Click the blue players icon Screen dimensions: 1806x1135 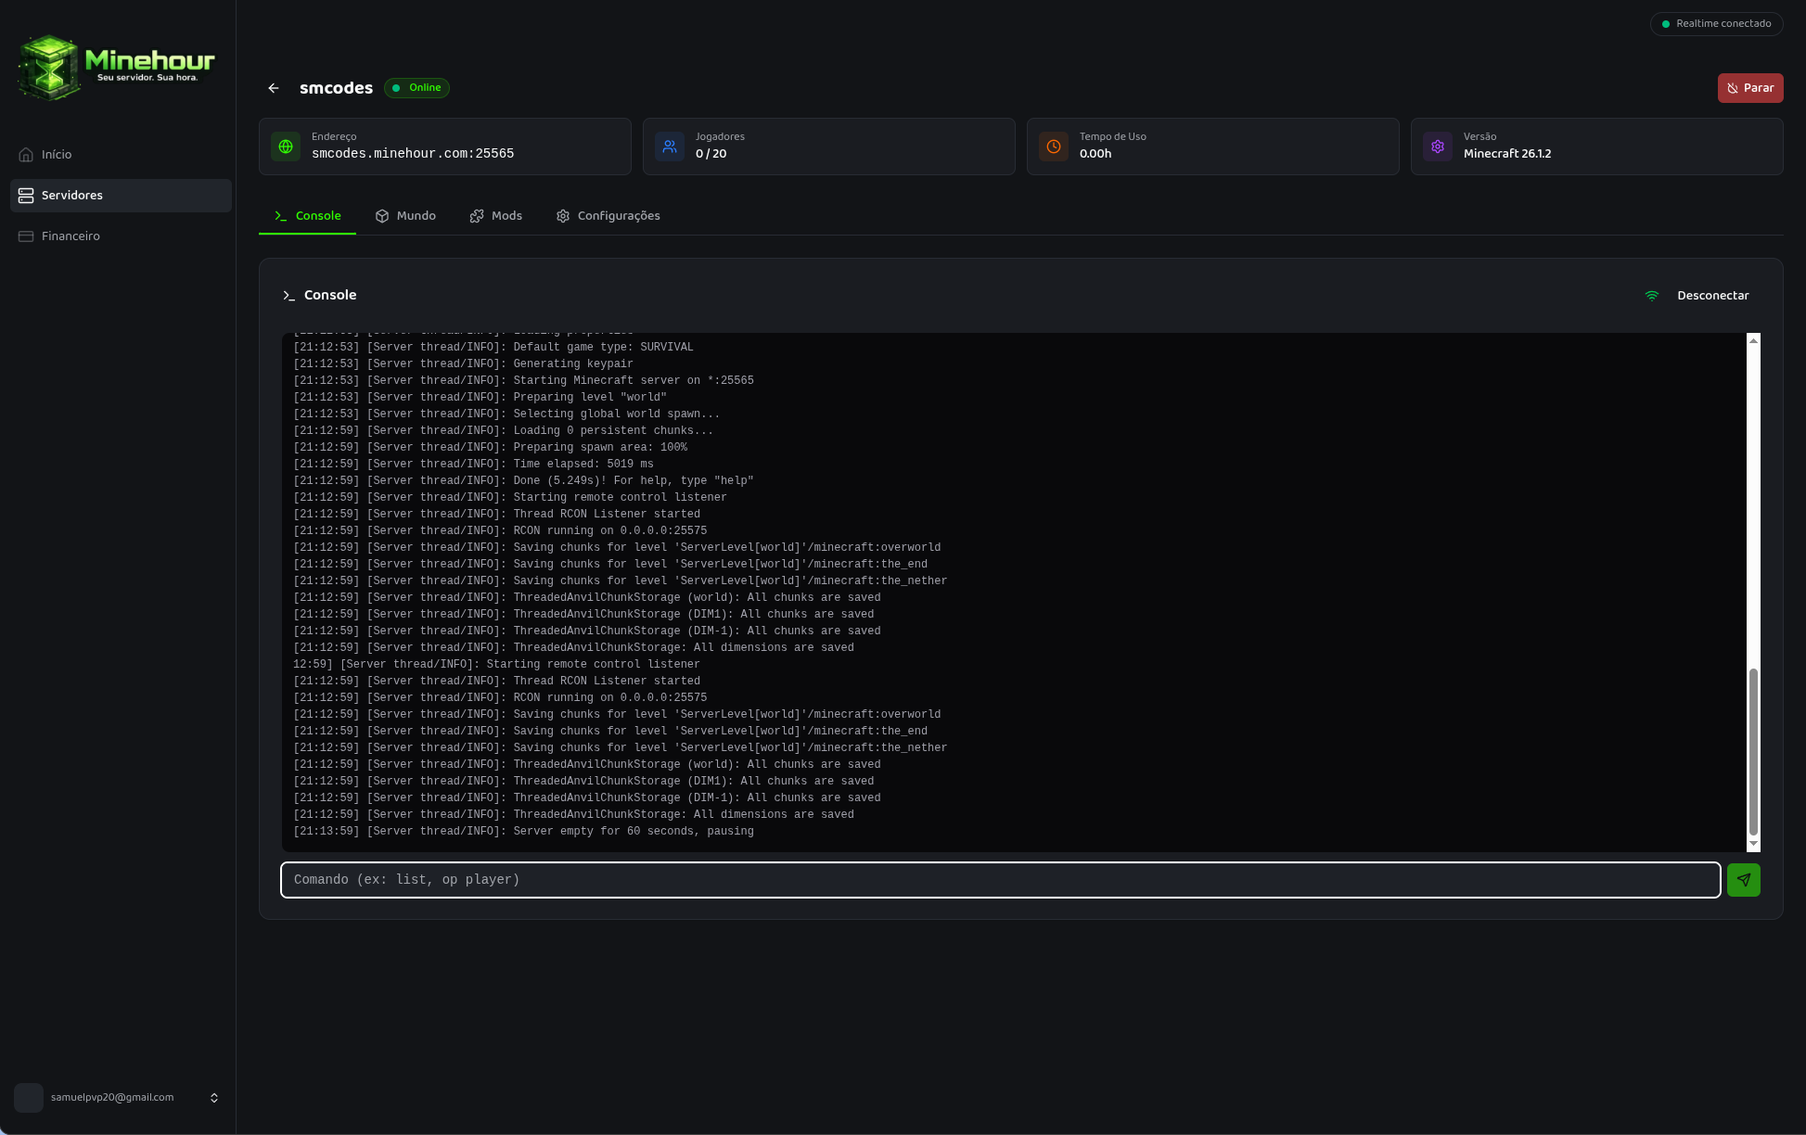(x=670, y=147)
